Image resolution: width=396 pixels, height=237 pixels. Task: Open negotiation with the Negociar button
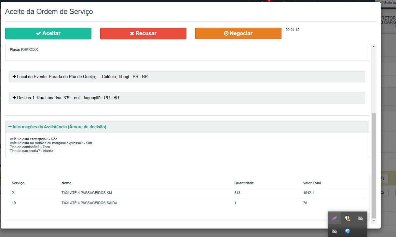click(x=238, y=34)
